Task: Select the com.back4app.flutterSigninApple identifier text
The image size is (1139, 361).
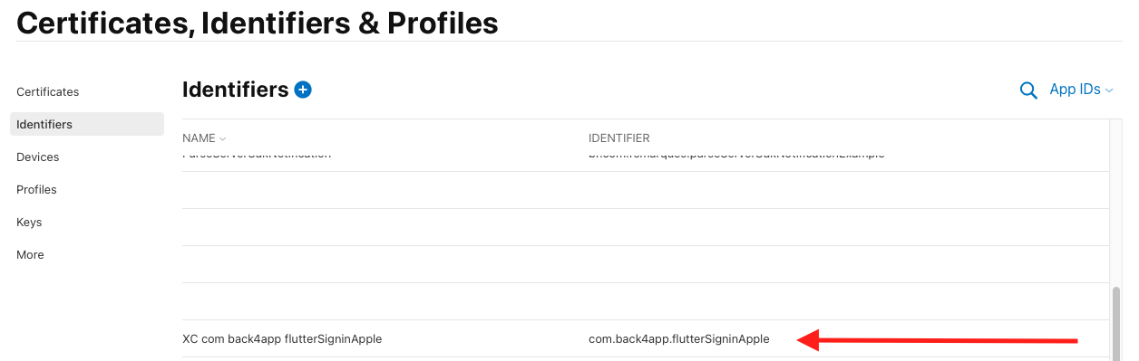Action: tap(679, 339)
